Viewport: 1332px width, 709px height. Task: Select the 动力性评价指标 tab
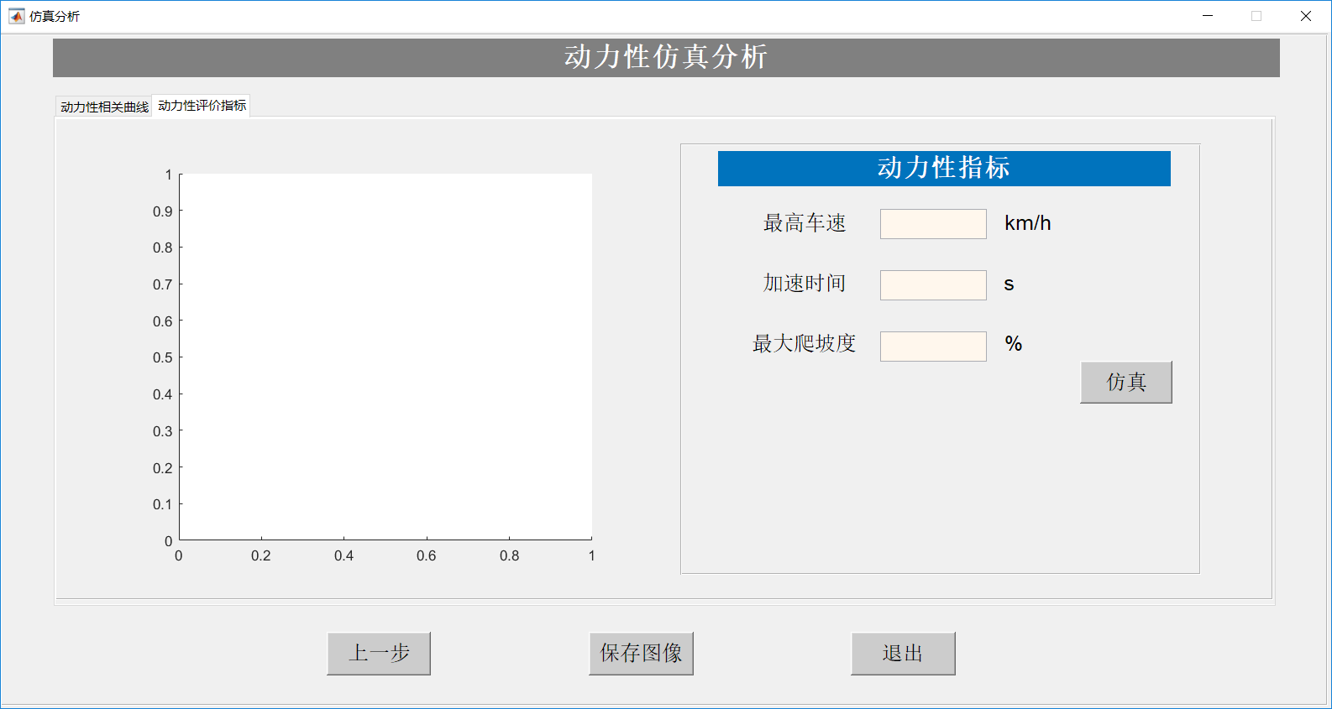202,105
